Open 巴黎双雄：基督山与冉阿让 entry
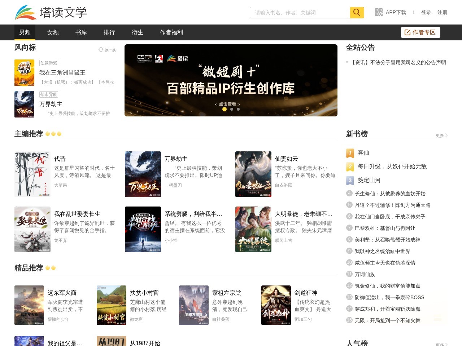 385,228
